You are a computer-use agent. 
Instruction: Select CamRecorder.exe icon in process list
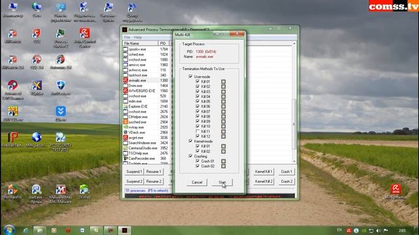pos(125,158)
